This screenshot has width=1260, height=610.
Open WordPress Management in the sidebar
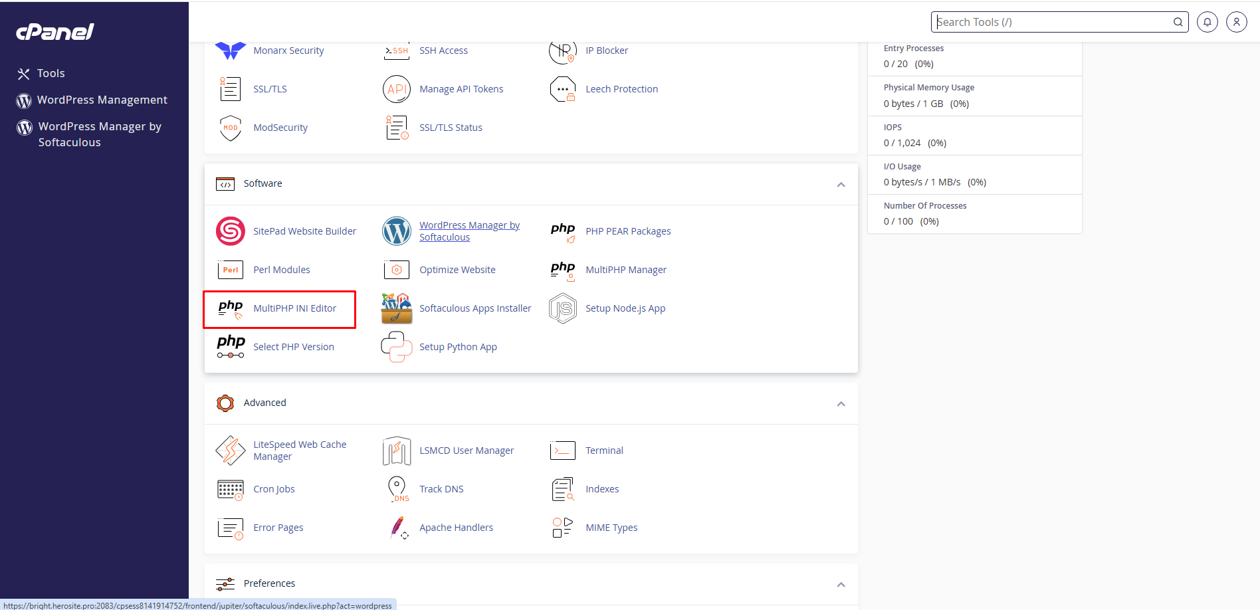pyautogui.click(x=102, y=100)
